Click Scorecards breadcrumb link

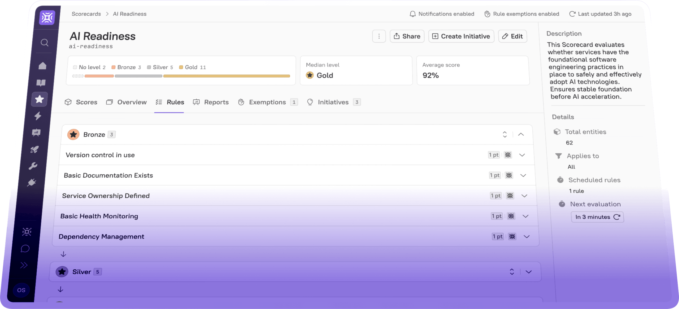coord(86,14)
